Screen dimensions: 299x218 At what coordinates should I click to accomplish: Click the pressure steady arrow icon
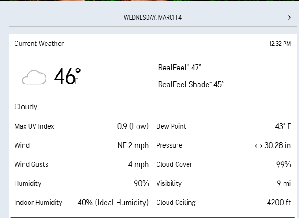[x=258, y=146]
